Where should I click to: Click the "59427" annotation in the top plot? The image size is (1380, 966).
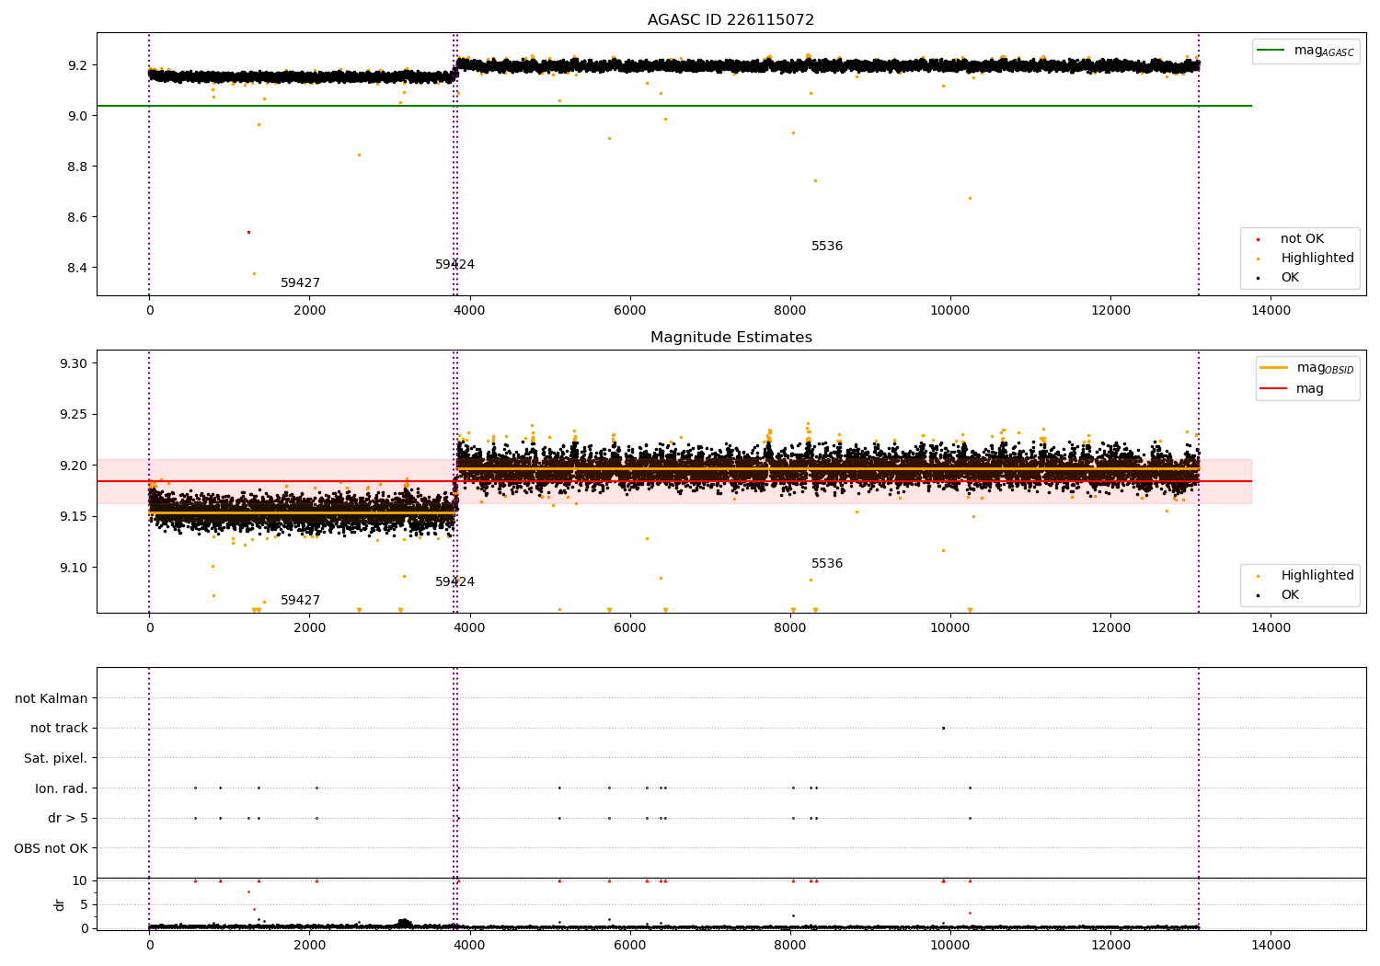300,283
